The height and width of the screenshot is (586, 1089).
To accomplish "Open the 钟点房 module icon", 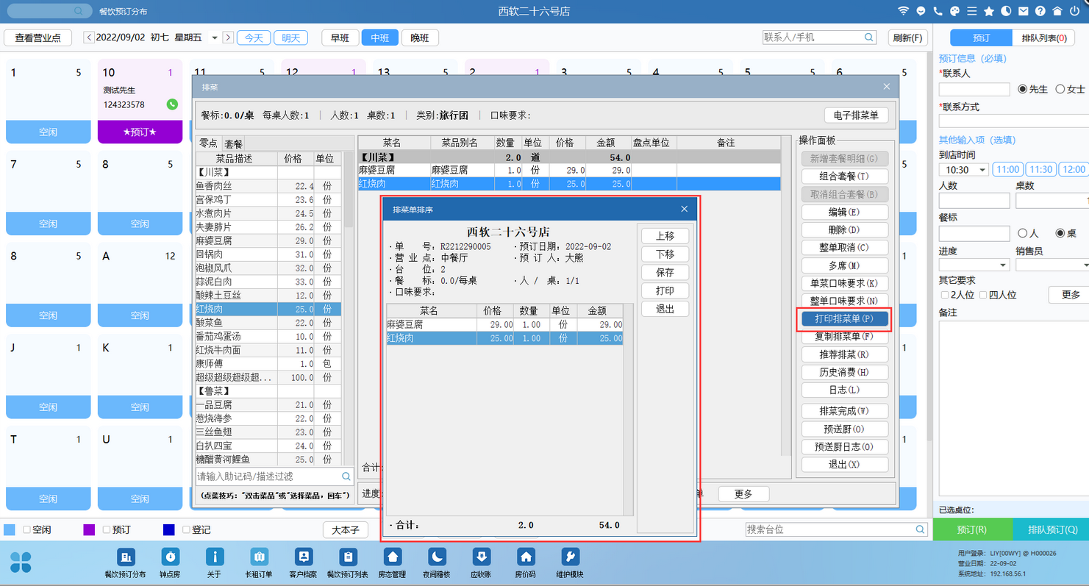I will point(170,557).
